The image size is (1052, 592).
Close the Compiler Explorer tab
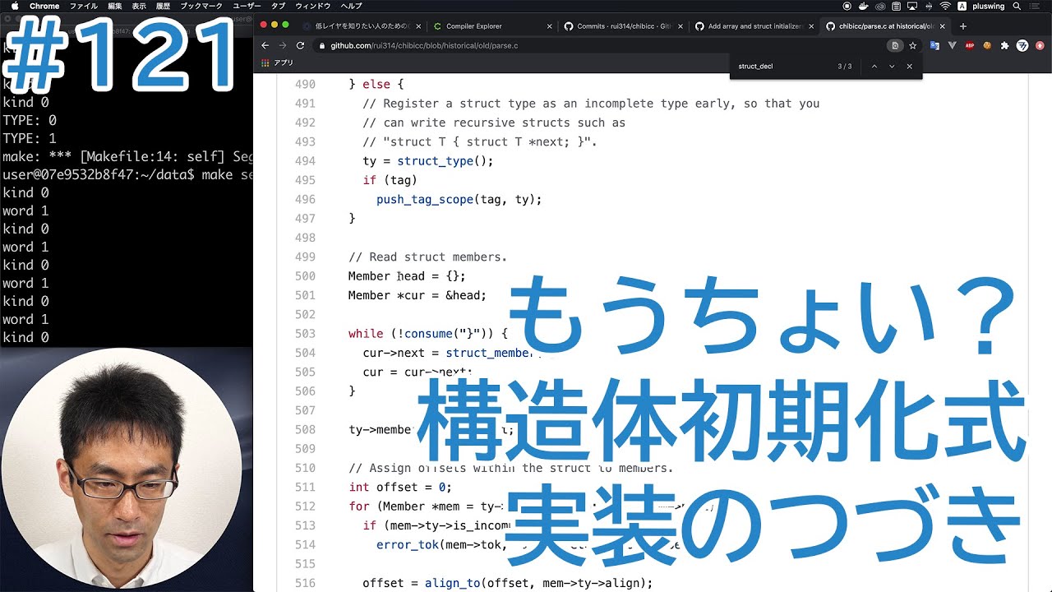tap(549, 26)
